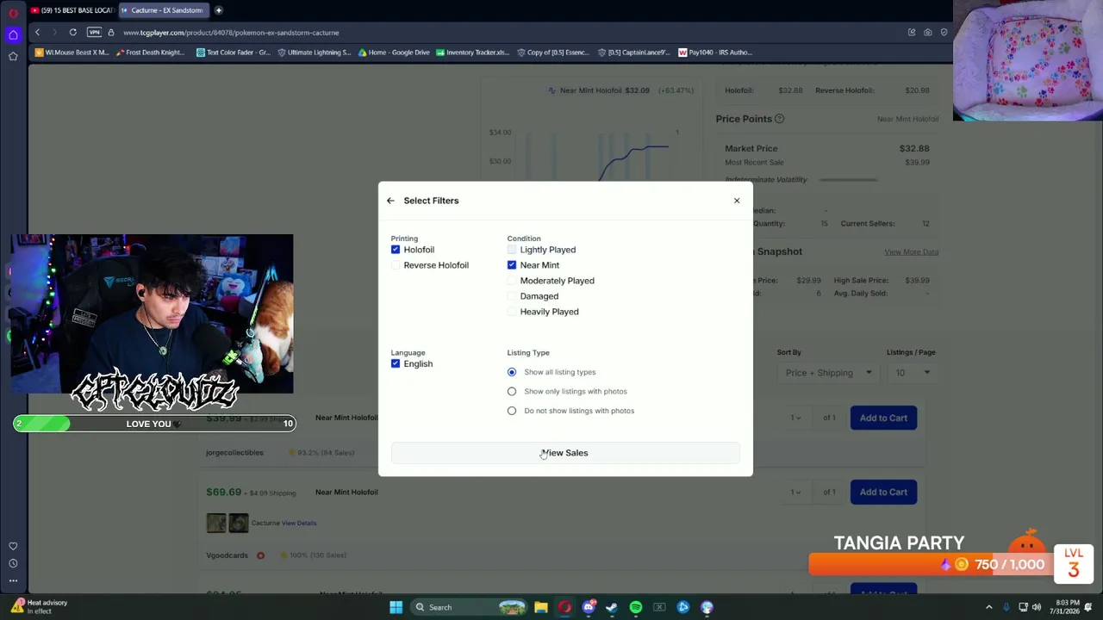Viewport: 1103px width, 620px height.
Task: Check the Damaged condition box
Action: point(512,296)
